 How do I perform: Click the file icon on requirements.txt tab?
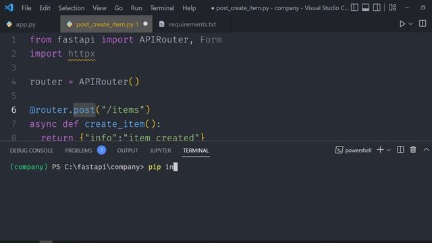pos(162,24)
